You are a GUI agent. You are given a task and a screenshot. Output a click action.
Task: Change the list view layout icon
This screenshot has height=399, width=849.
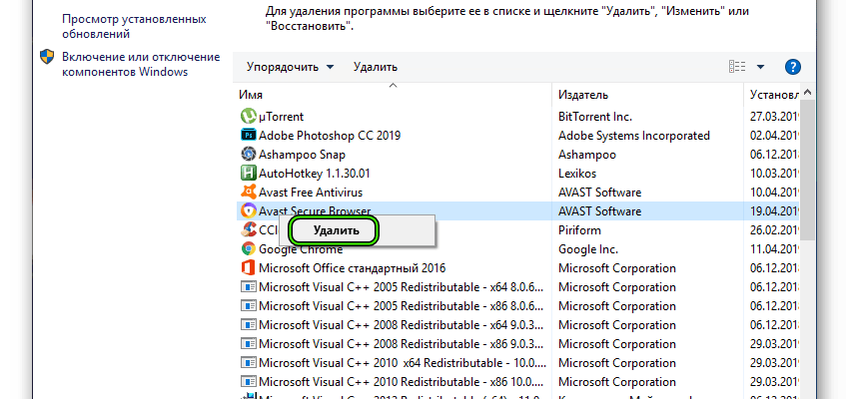[738, 67]
